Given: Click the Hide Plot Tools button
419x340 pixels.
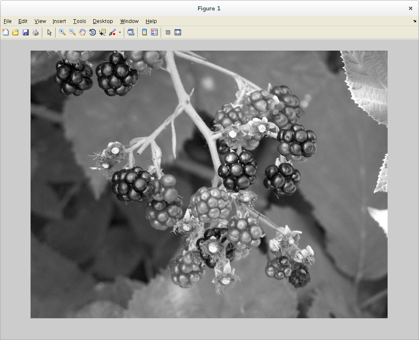Looking at the screenshot, I should [168, 32].
